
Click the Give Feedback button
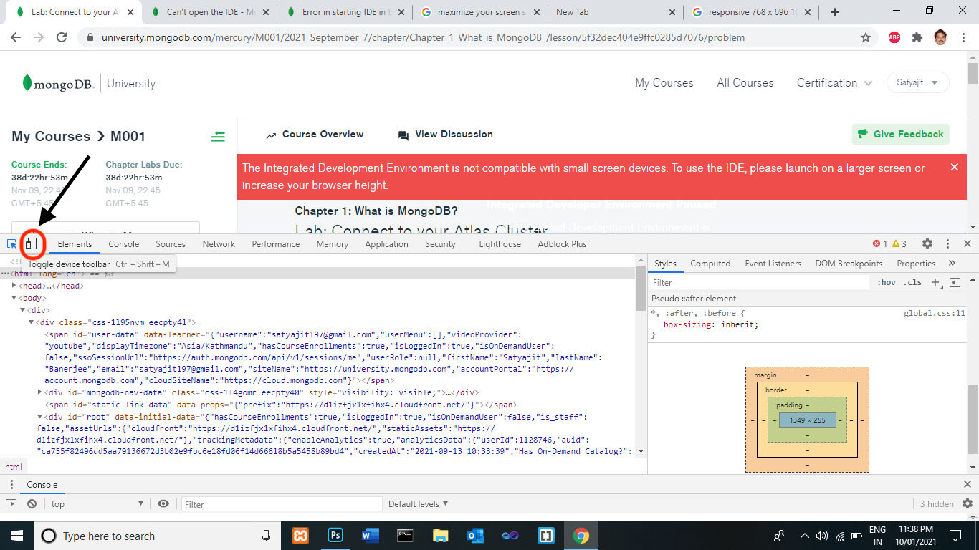pos(900,134)
